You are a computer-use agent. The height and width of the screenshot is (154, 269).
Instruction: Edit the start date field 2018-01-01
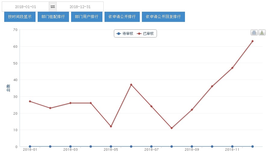[26, 7]
